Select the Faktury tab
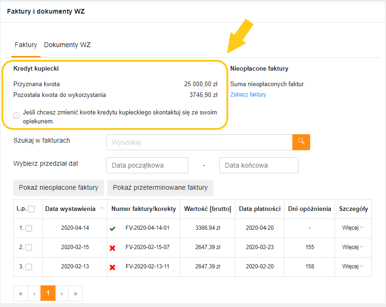This screenshot has height=307, width=386. coord(25,45)
